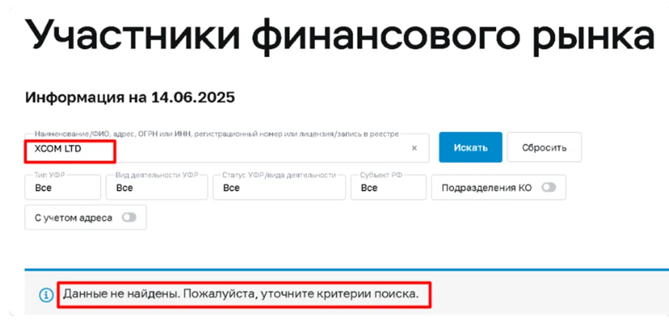Toggle the Подразделения КО switch
Image resolution: width=669 pixels, height=330 pixels.
(549, 187)
